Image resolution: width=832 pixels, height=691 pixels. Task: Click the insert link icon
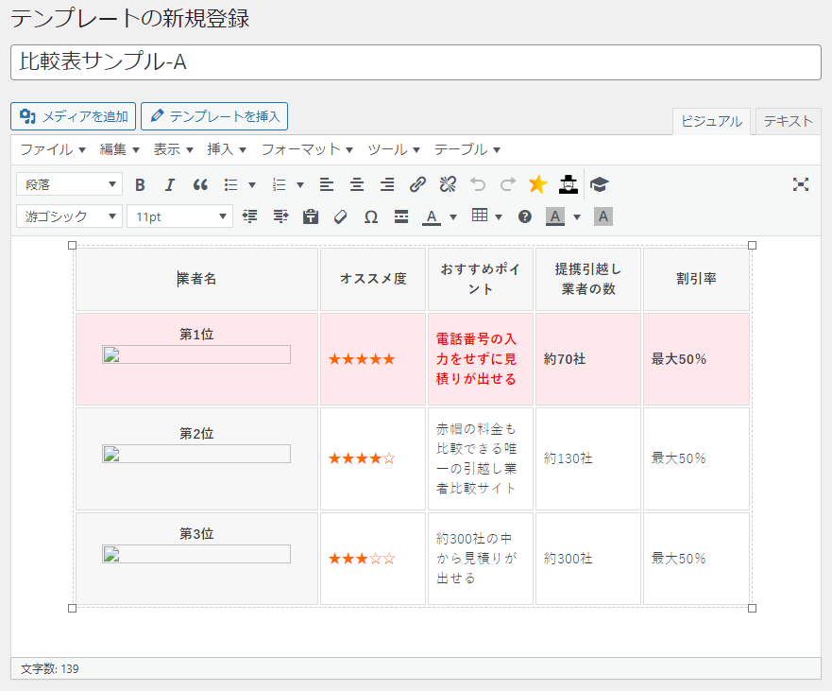click(417, 184)
